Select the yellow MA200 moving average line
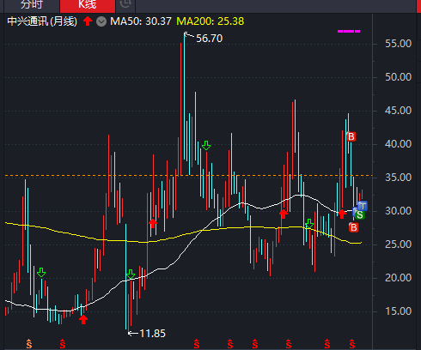The image size is (421, 350). click(183, 235)
